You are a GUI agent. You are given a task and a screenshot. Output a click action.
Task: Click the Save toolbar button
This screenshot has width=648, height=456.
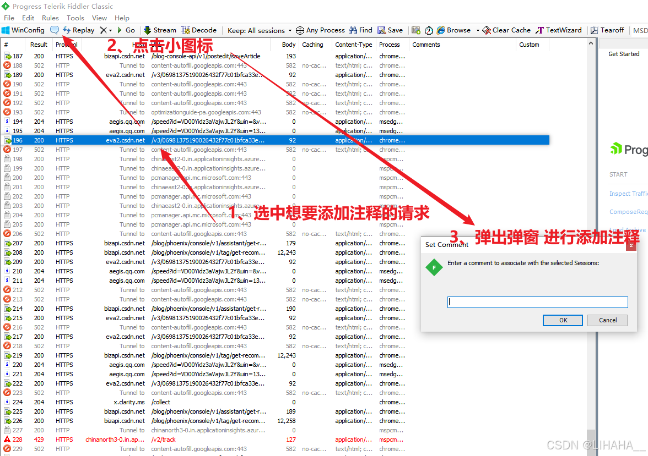click(390, 30)
